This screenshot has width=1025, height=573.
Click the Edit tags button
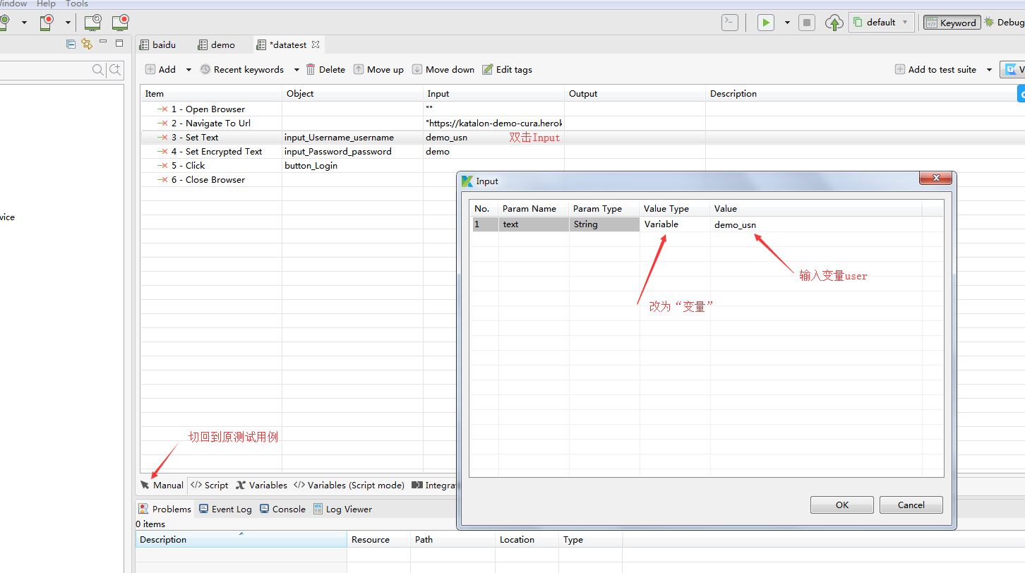[x=507, y=69]
